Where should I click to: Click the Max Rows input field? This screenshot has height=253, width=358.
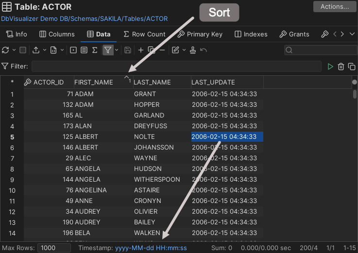[54, 248]
